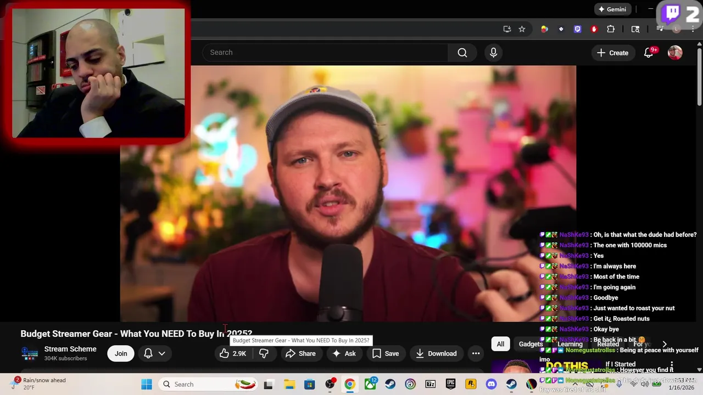Open OBS Studio from the taskbar
Image resolution: width=703 pixels, height=395 pixels.
click(330, 385)
